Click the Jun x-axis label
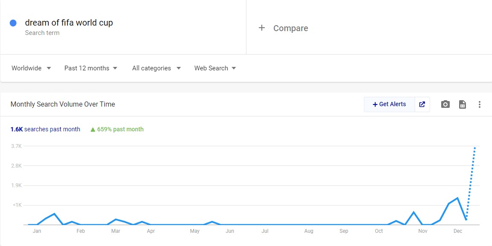The width and height of the screenshot is (492, 246). [230, 231]
